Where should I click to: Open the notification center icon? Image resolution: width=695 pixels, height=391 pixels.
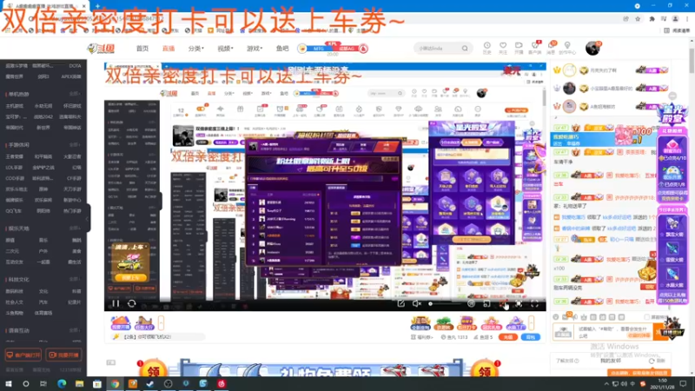pyautogui.click(x=683, y=384)
